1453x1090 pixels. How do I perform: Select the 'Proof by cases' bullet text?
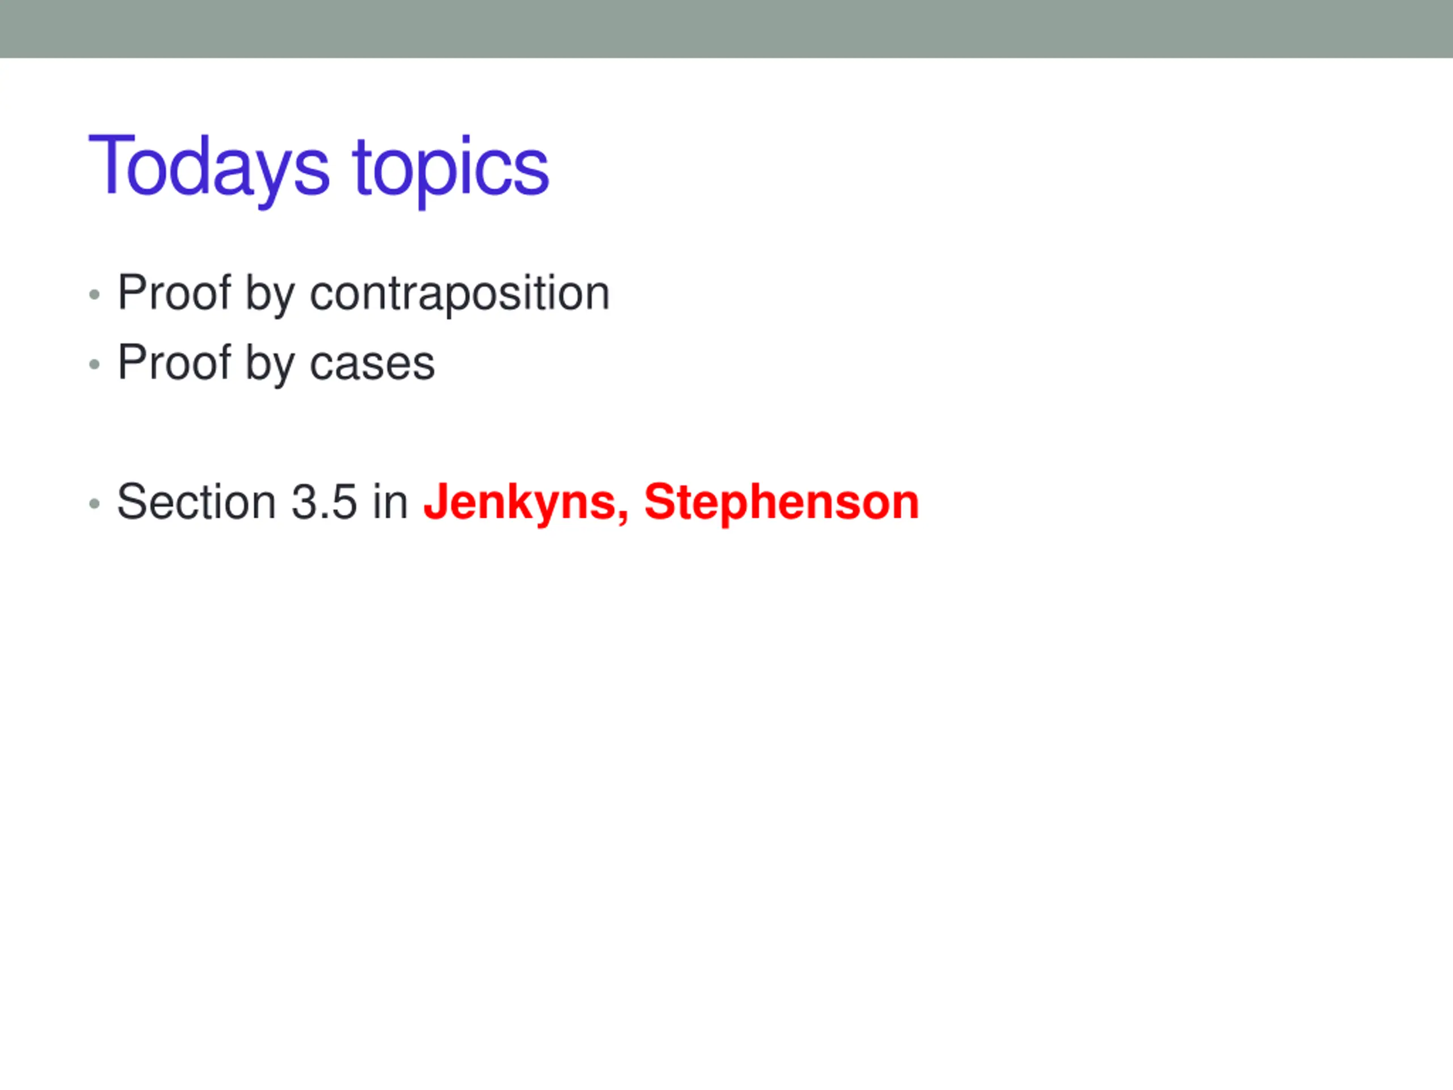click(x=276, y=363)
